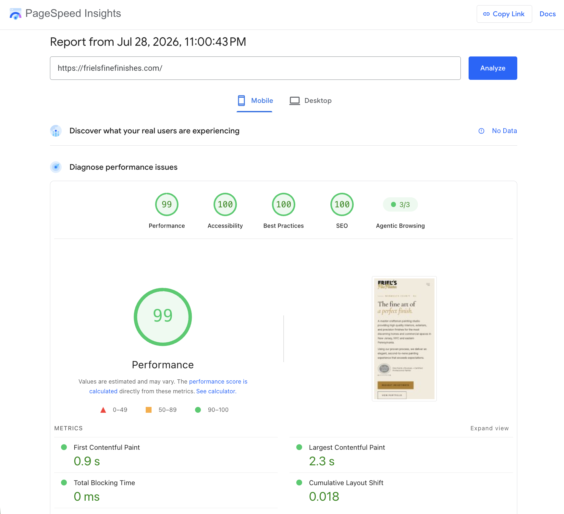
Task: Click the First Contentful Paint label
Action: [107, 447]
